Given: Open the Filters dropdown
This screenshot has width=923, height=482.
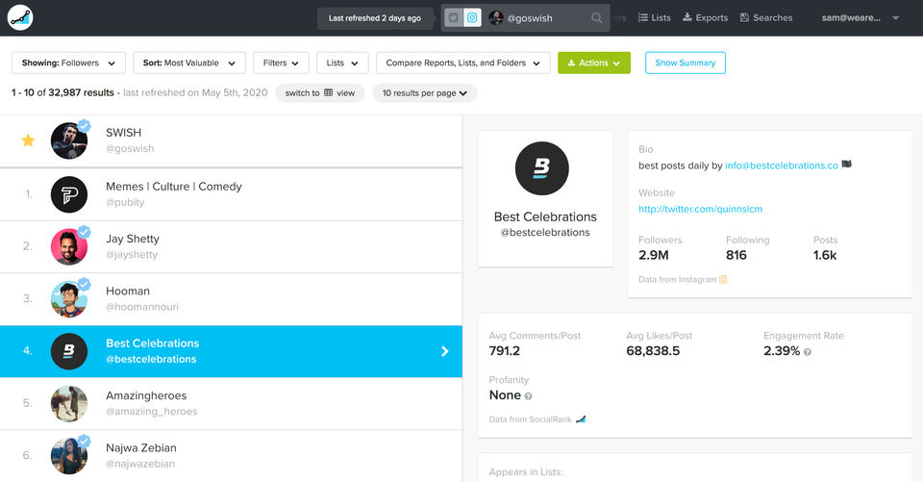Looking at the screenshot, I should (281, 63).
